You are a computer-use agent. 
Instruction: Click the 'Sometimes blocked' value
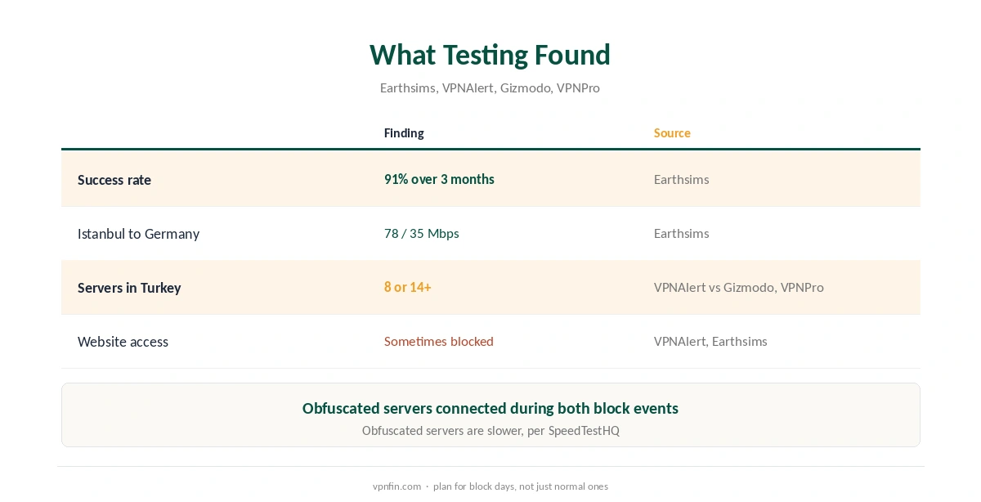[438, 341]
